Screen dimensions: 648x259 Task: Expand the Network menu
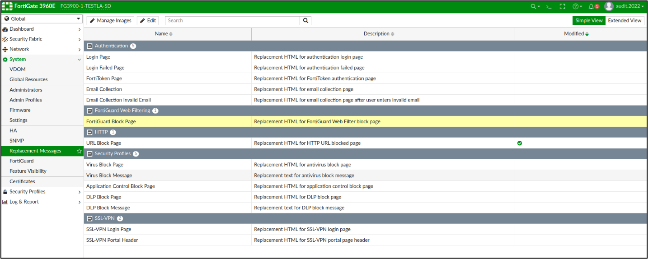tap(42, 49)
